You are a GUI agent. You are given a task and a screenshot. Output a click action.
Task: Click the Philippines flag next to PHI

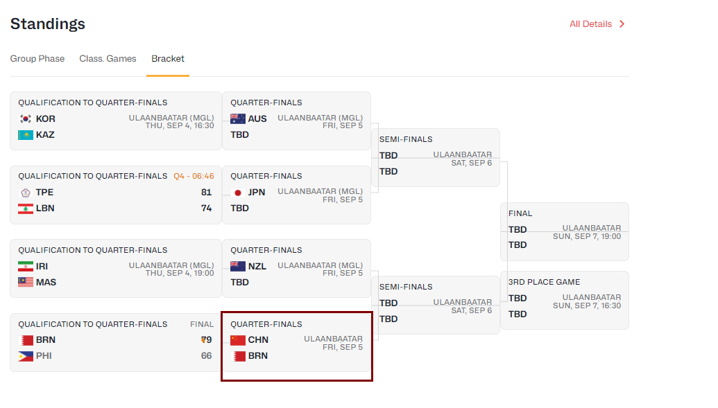(x=26, y=356)
